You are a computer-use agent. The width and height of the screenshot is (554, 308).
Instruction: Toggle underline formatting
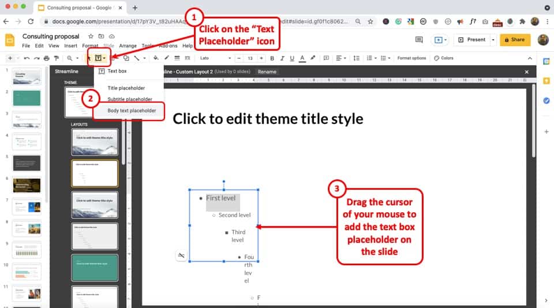click(x=292, y=58)
